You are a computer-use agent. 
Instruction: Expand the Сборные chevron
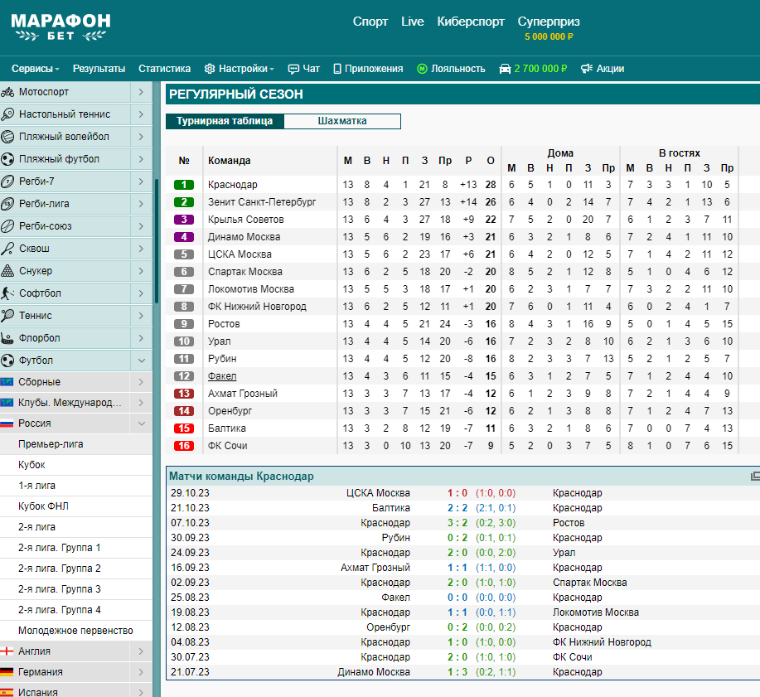(x=141, y=382)
